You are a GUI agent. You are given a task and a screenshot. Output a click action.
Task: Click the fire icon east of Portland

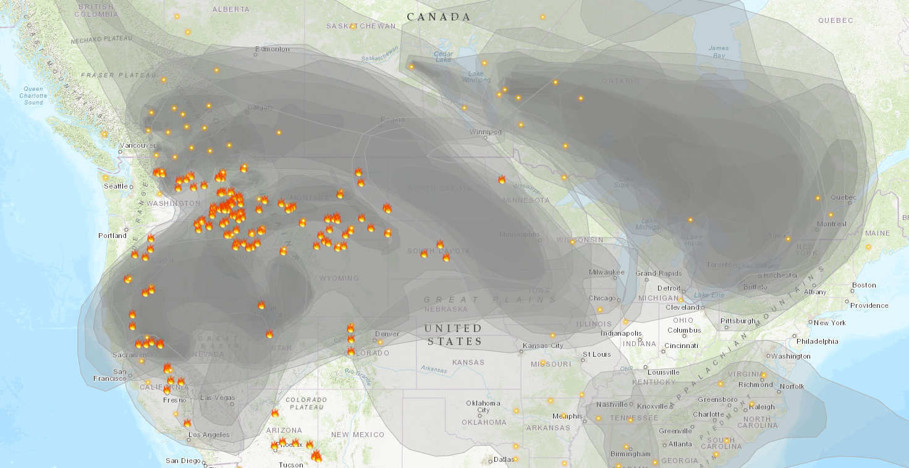pos(150,238)
